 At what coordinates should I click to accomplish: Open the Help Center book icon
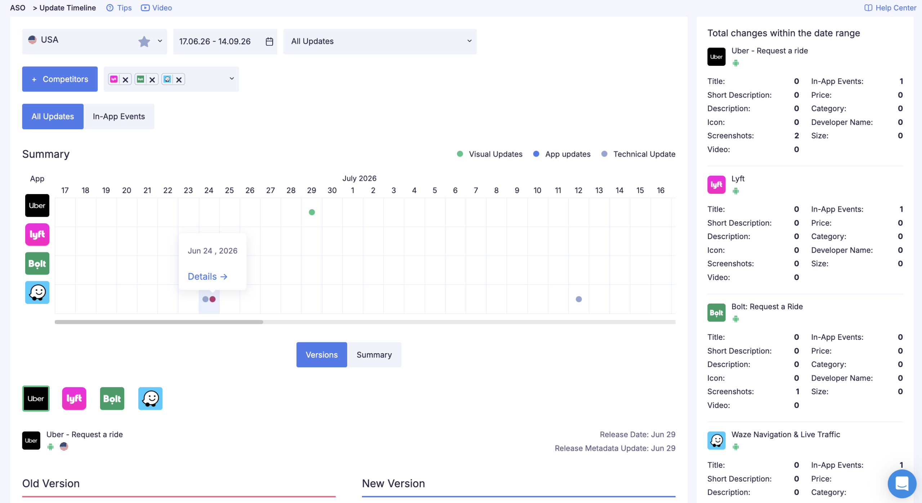tap(868, 8)
